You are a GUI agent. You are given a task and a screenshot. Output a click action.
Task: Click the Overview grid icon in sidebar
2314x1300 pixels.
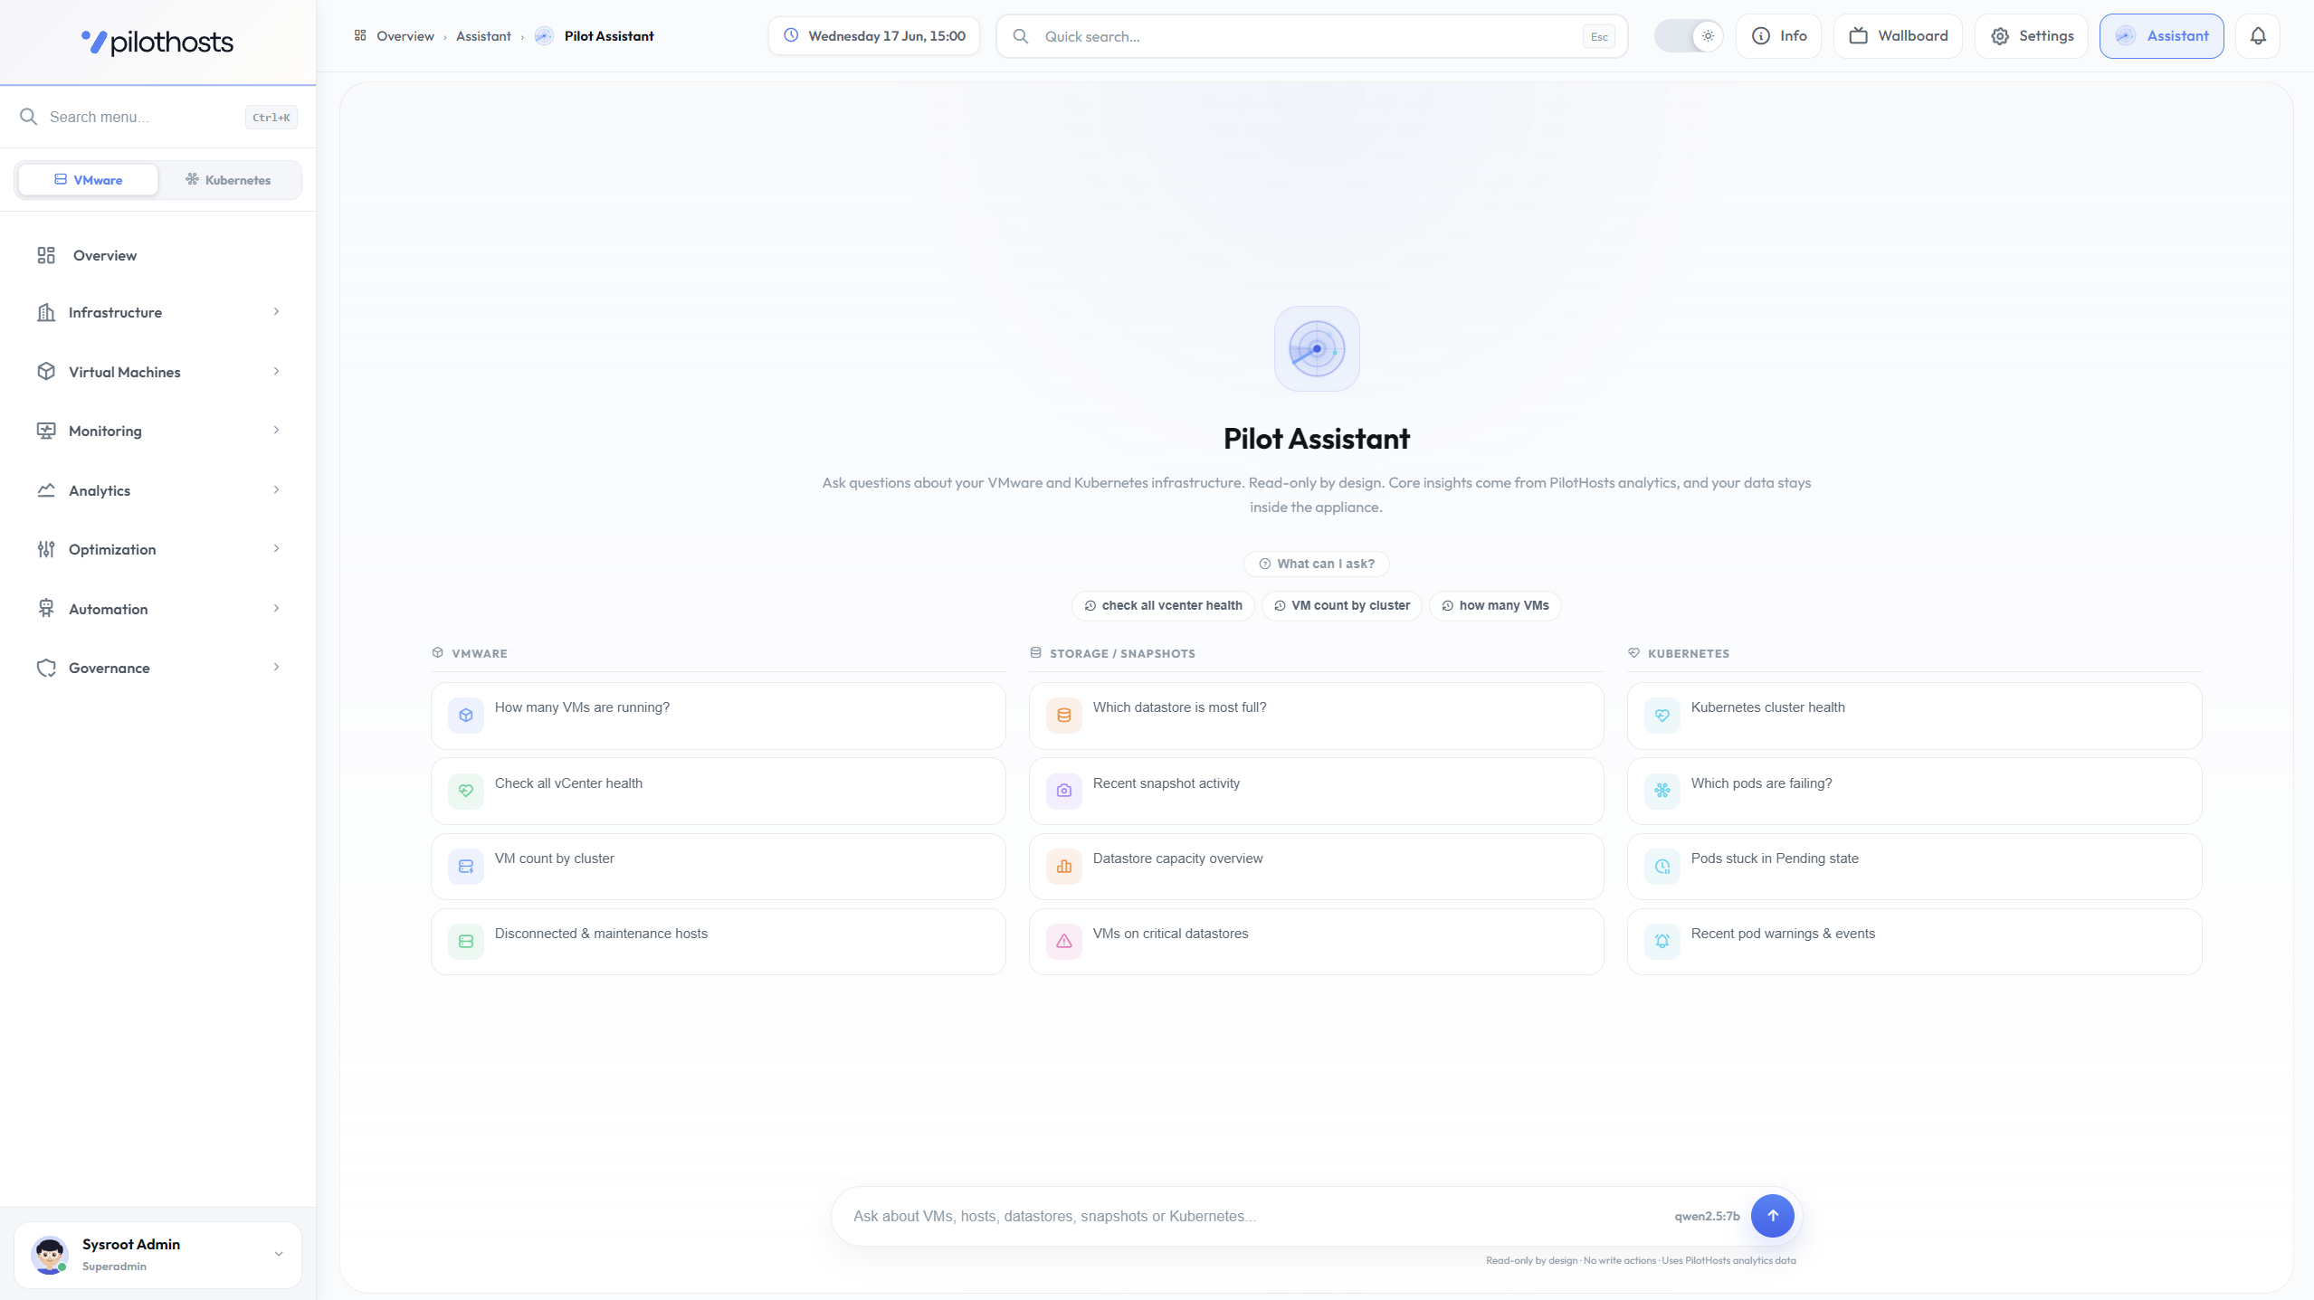coord(46,255)
